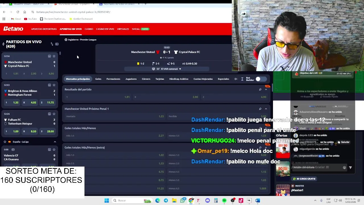This screenshot has height=205, width=364.
Task: Select Más 3.5 goals odds 2.27
Action: click(115, 136)
